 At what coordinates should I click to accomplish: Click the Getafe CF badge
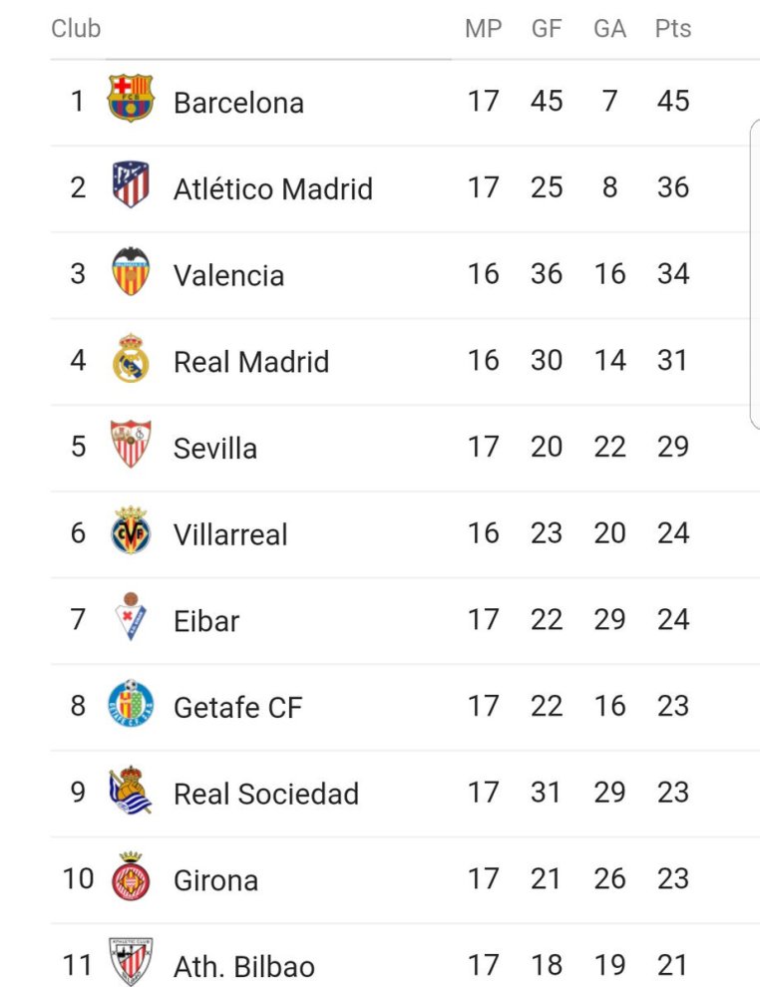[x=131, y=705]
